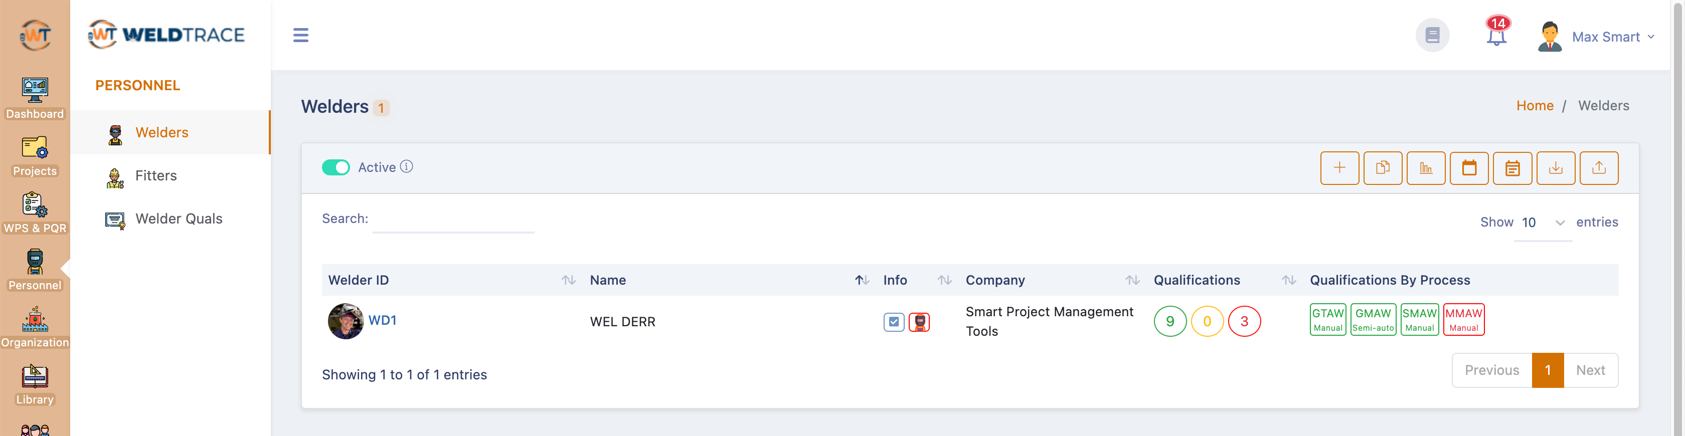Open the user guide book icon
Viewport: 1685px width, 436px height.
click(x=1432, y=35)
